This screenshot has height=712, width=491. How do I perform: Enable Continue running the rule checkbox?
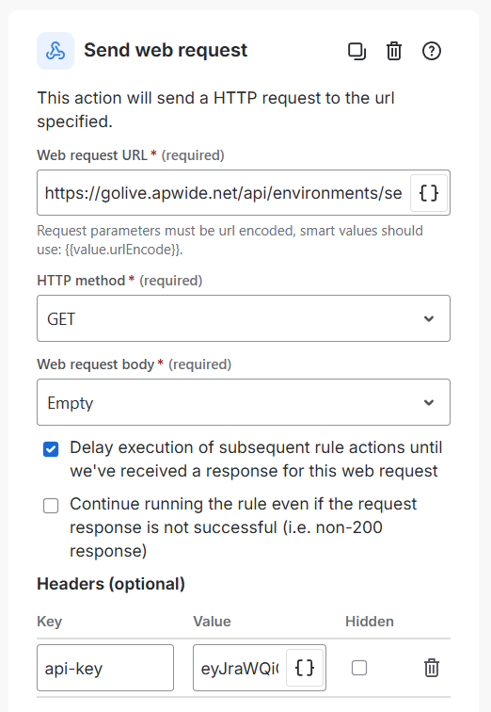click(51, 506)
